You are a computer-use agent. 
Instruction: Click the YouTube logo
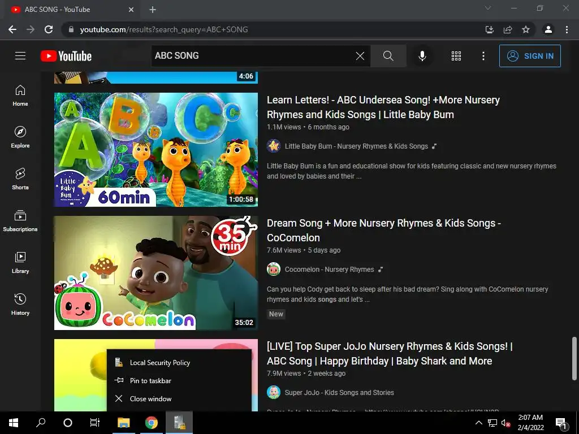[66, 56]
